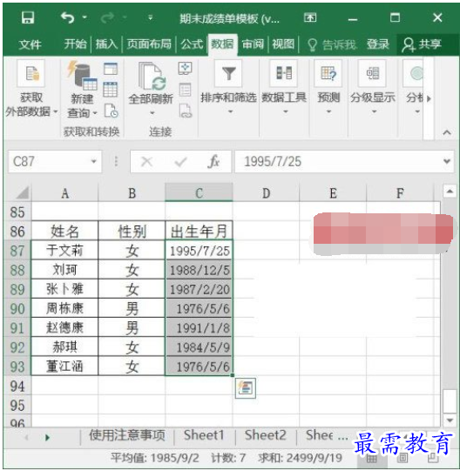Select column D header
This screenshot has width=460, height=471.
point(266,193)
